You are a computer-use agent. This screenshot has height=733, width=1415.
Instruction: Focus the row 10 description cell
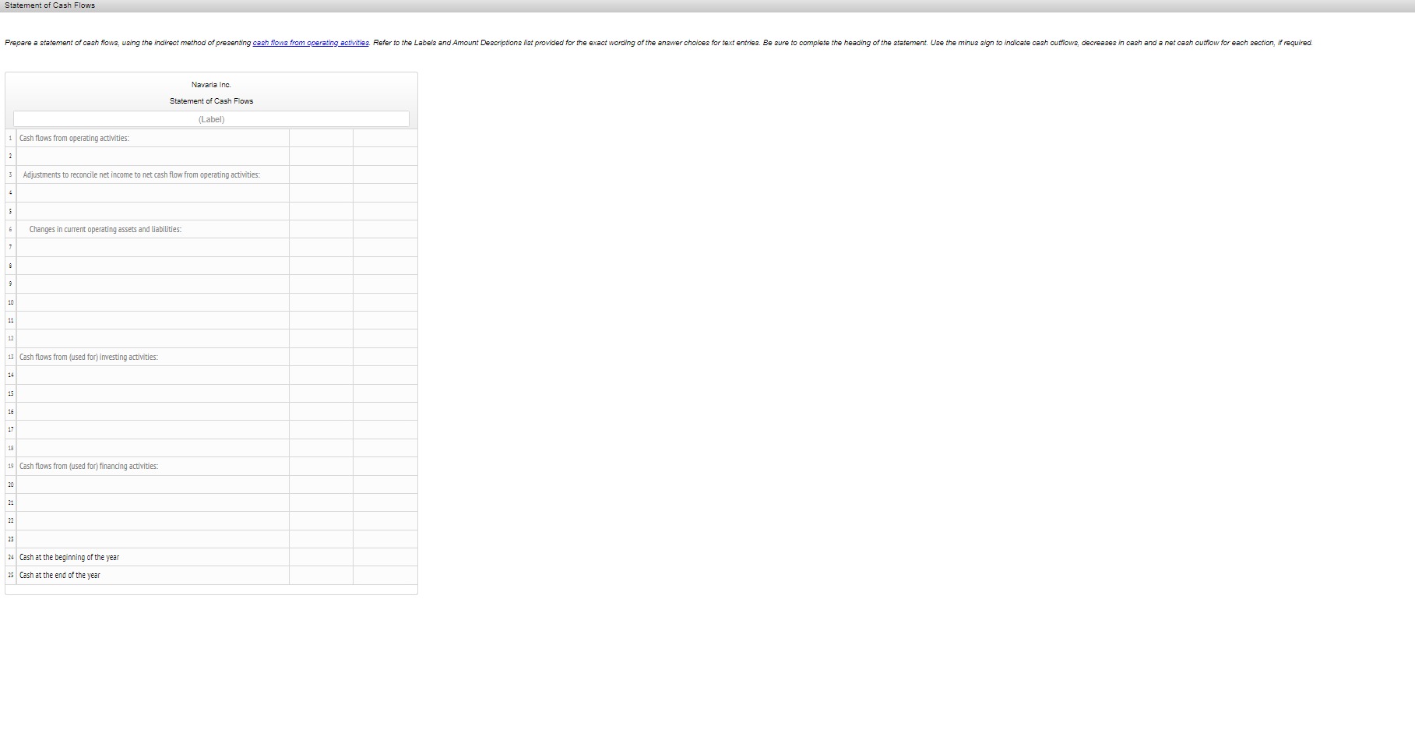(x=153, y=302)
